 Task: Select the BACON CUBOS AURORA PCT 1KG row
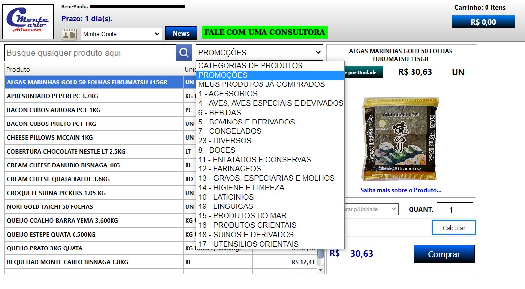click(x=74, y=109)
